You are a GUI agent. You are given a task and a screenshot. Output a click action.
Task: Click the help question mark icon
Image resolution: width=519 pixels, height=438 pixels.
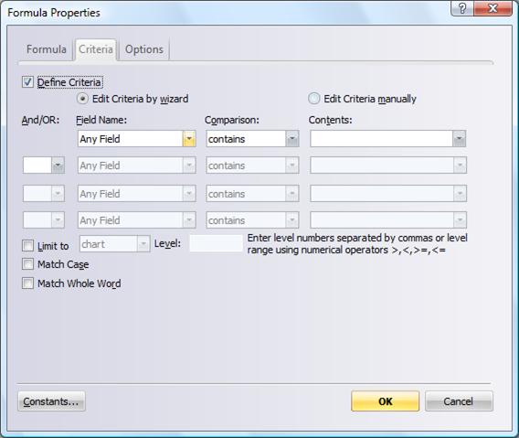462,8
